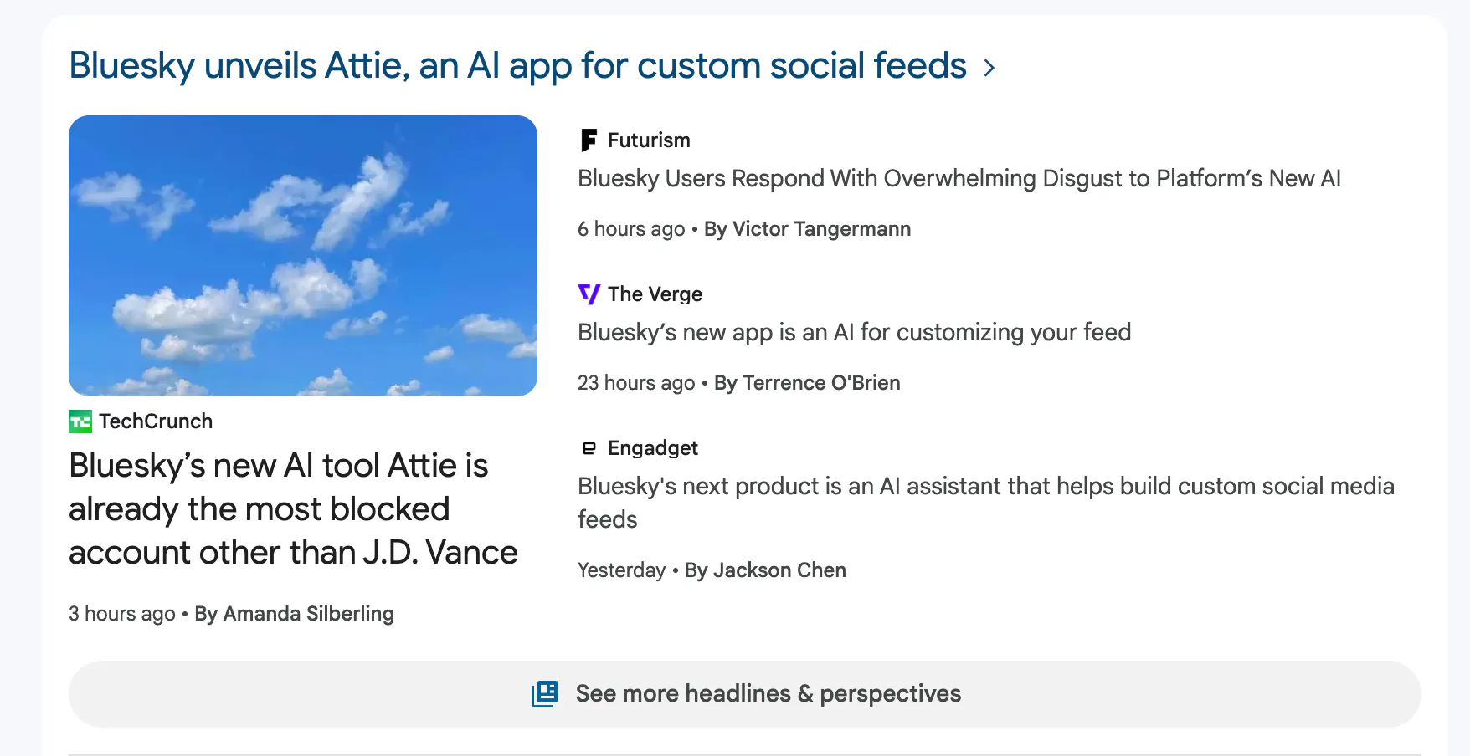Open Futurism's Overwhelming Disgust headline
Screen dimensions: 1470x756
[959, 179]
